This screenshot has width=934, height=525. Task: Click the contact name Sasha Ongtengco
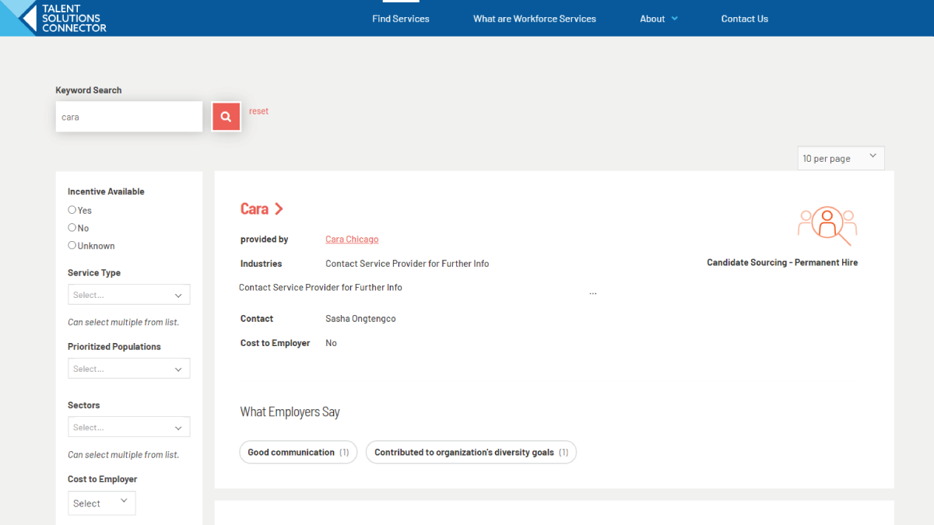pyautogui.click(x=360, y=319)
